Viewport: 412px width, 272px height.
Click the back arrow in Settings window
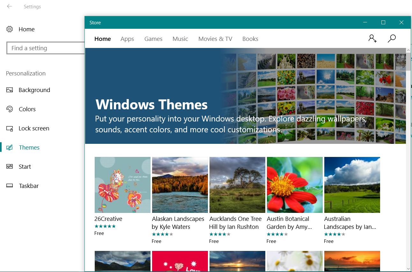(x=9, y=6)
